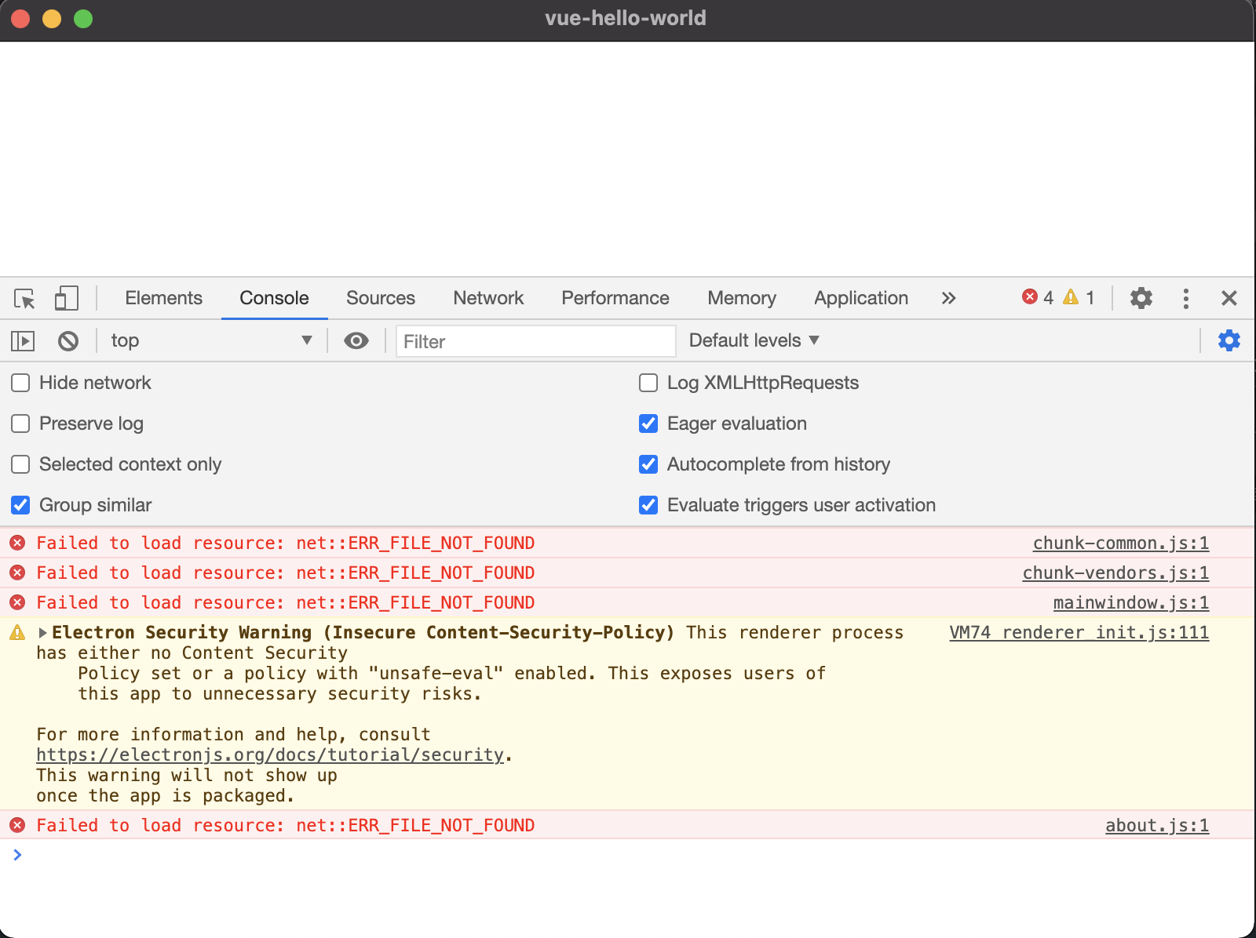The height and width of the screenshot is (938, 1256).
Task: Click error icon beside mainwindow.js message
Action: [x=17, y=602]
